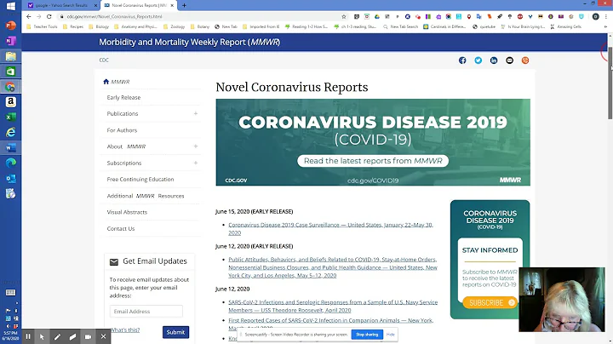Click the CDC breadcrumb link

104,60
